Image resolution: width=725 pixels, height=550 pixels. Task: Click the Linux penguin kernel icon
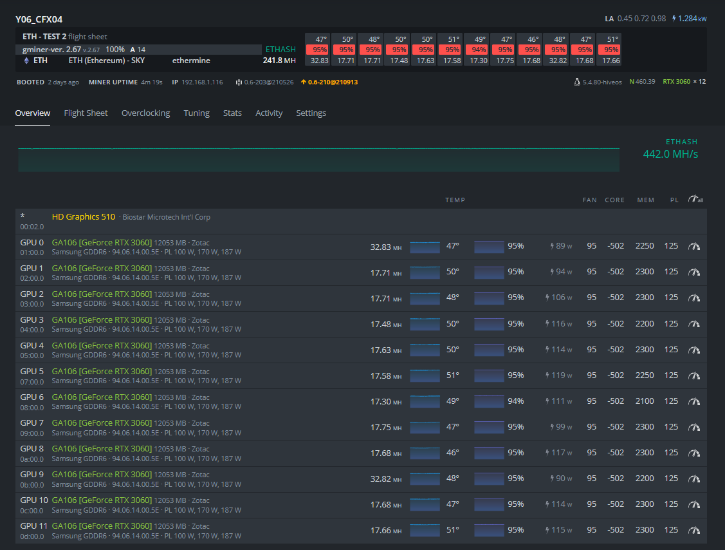[x=576, y=82]
